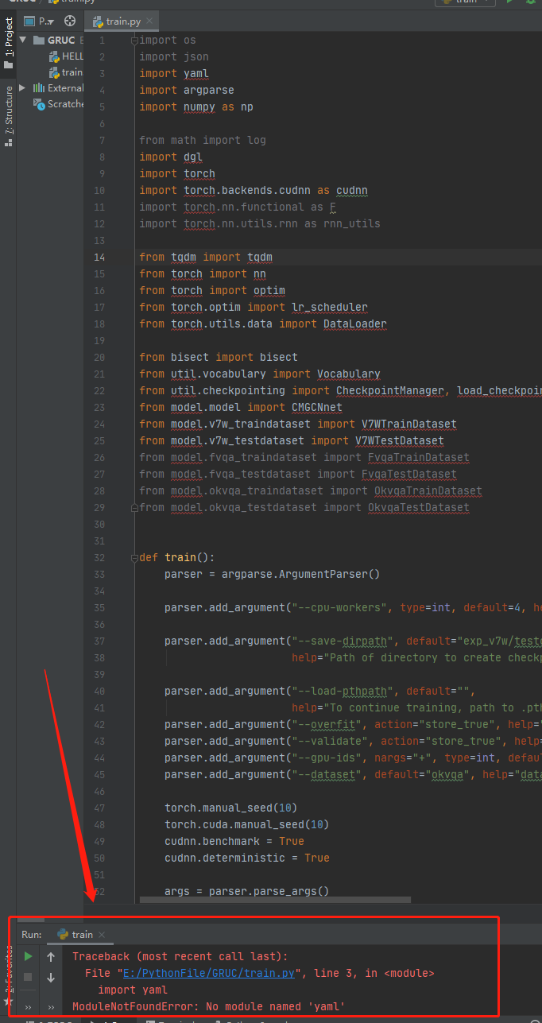Image resolution: width=542 pixels, height=1023 pixels.
Task: Click OkvqaTestDataset import line
Action: [304, 507]
